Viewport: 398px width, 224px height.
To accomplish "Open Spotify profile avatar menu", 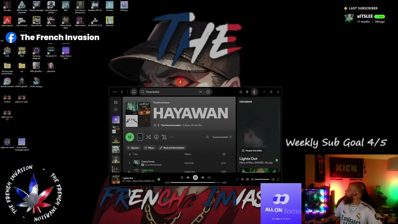I will click(x=254, y=92).
